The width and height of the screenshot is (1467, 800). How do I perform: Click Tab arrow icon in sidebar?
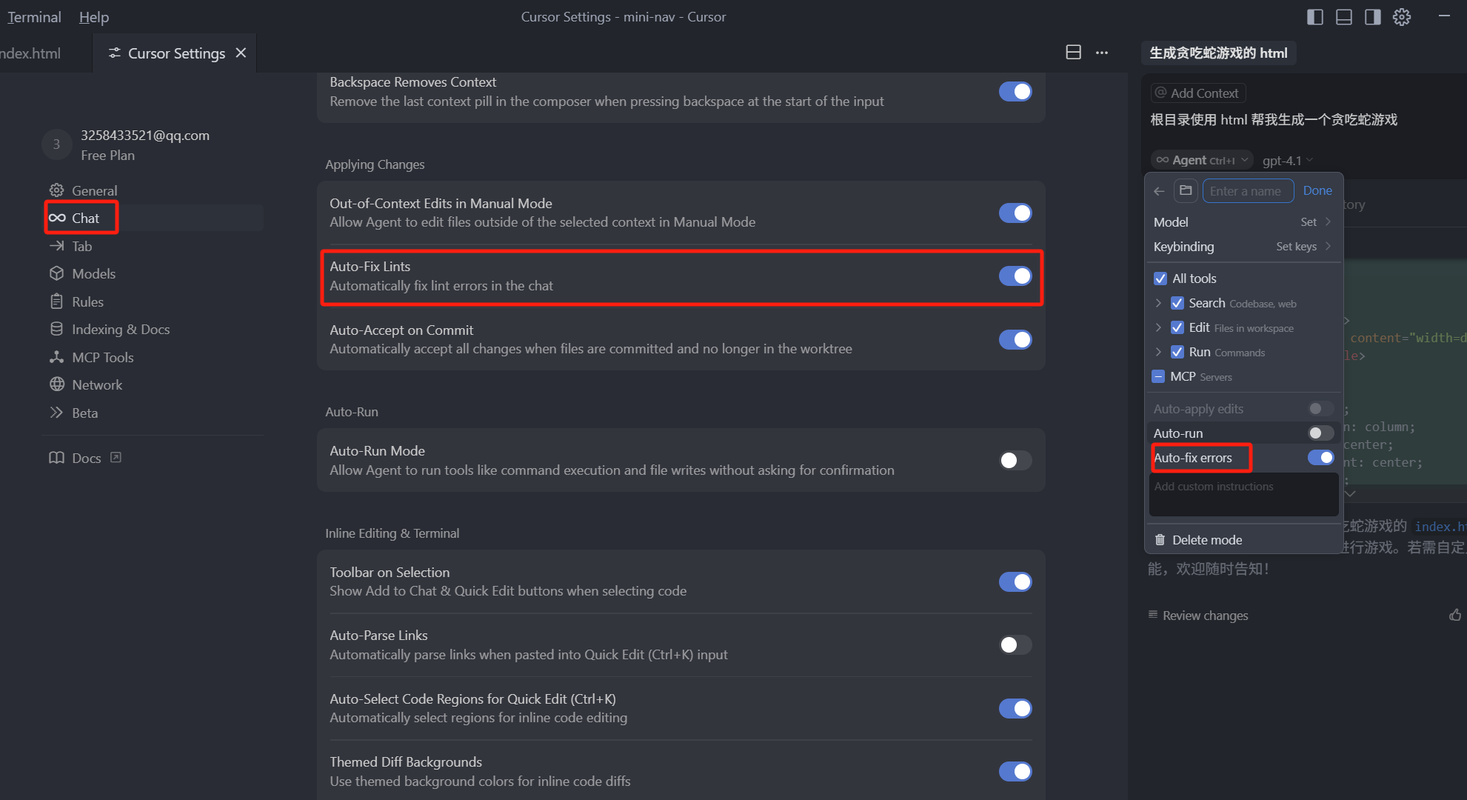56,246
